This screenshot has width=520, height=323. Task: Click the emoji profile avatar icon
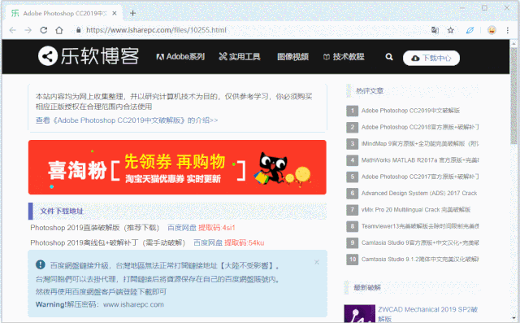click(492, 30)
